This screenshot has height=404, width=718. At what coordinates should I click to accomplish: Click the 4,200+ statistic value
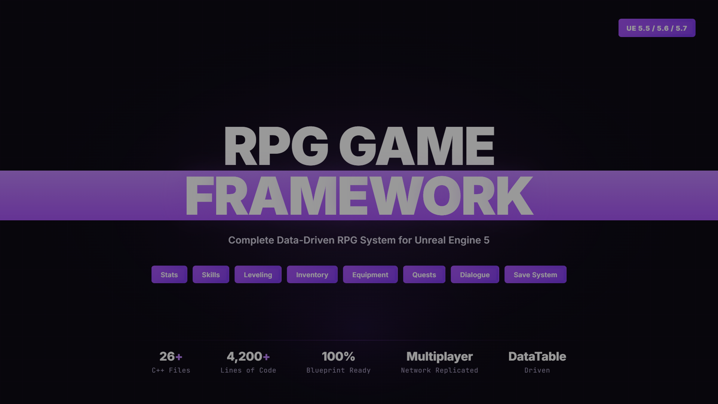pos(248,356)
